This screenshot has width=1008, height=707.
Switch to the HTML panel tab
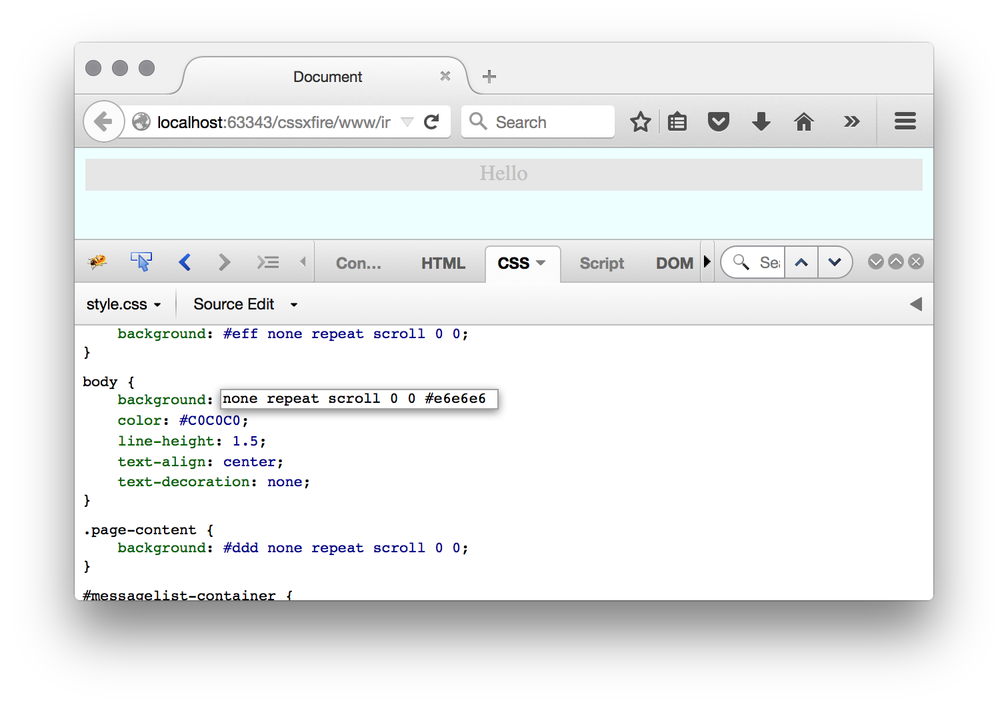coord(443,263)
